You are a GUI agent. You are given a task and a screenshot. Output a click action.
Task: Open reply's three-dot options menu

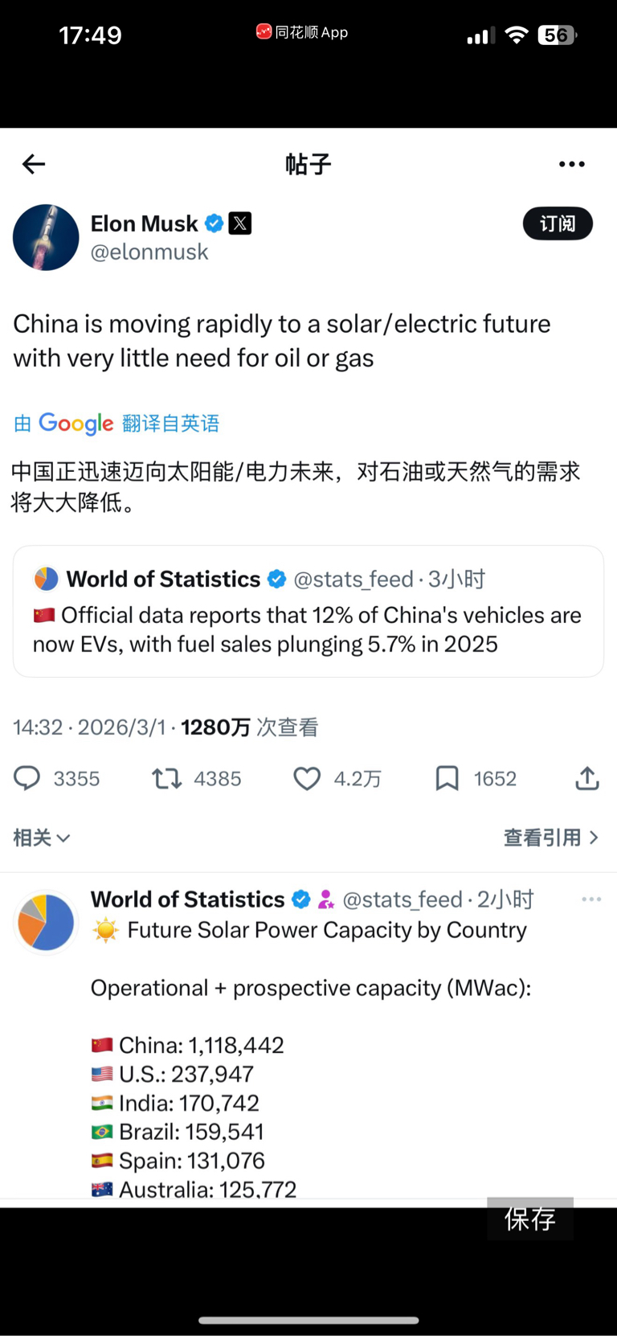591,900
